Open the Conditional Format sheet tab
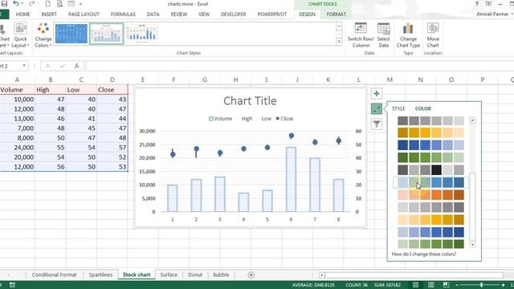514x289 pixels. coord(54,275)
